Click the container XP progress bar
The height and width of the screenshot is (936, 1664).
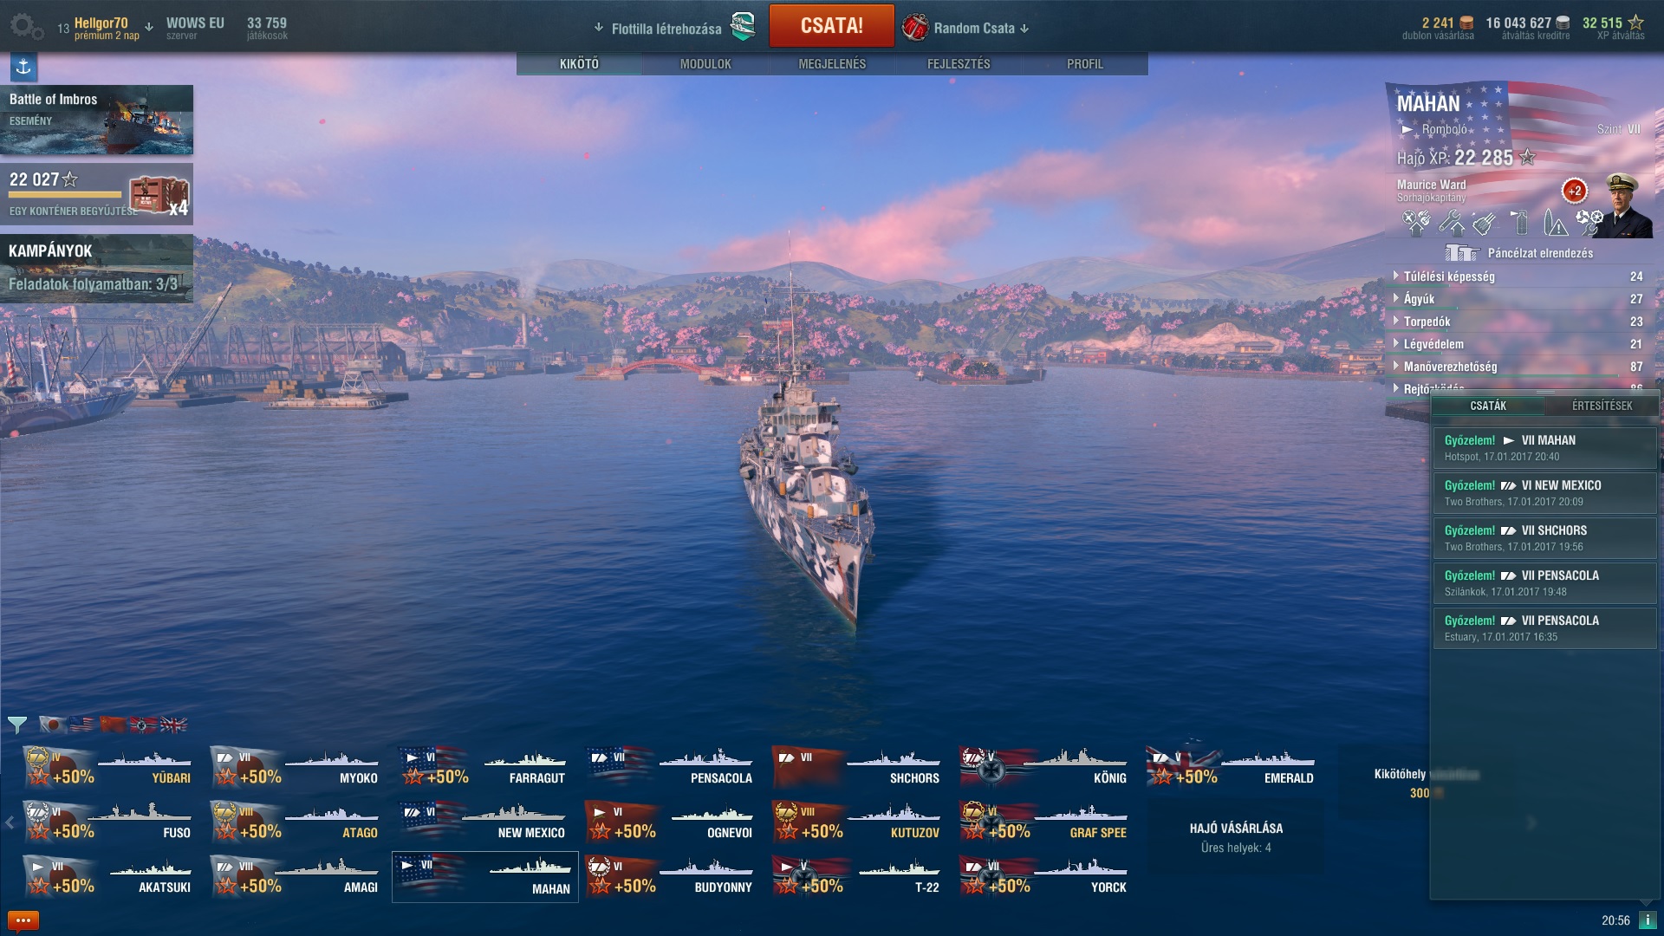click(x=65, y=194)
